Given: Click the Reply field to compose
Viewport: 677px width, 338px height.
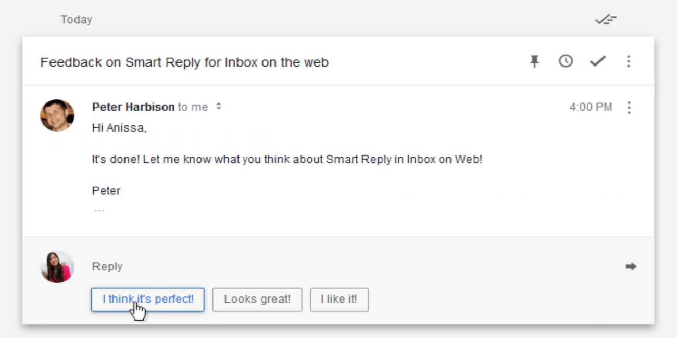Looking at the screenshot, I should [107, 266].
